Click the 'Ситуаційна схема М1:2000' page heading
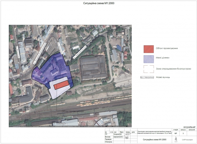197x144 pixels. (96, 4)
